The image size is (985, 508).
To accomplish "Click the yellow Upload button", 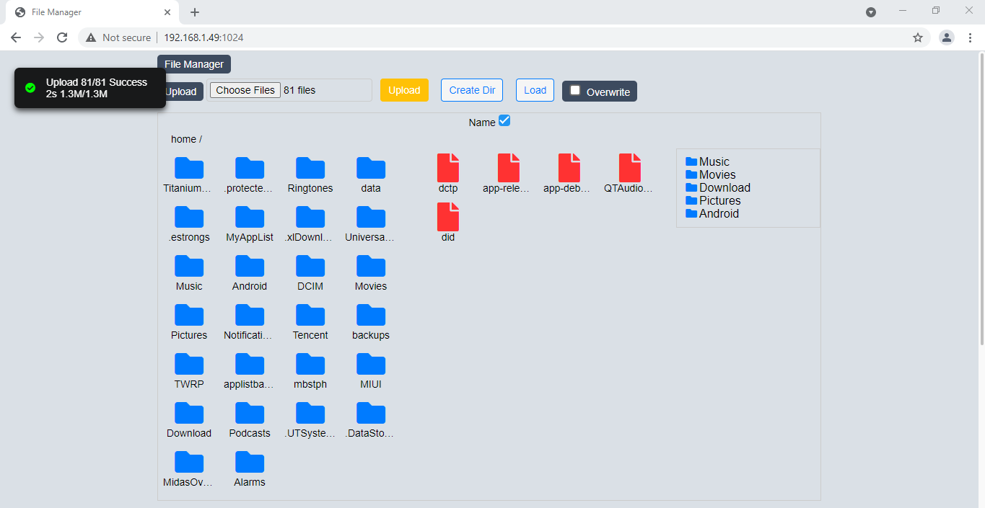I will tap(404, 90).
